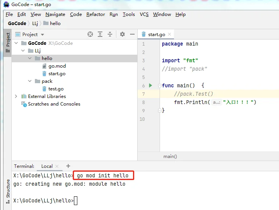Open the Help menu
The width and height of the screenshot is (279, 210).
click(180, 14)
